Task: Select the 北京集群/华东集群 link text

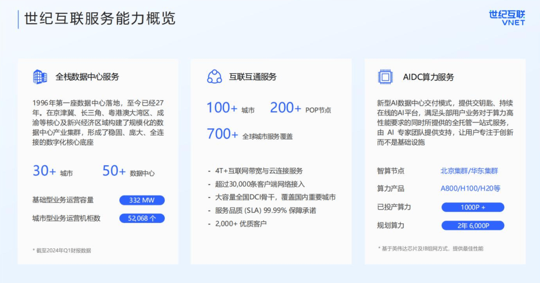Action: click(469, 171)
